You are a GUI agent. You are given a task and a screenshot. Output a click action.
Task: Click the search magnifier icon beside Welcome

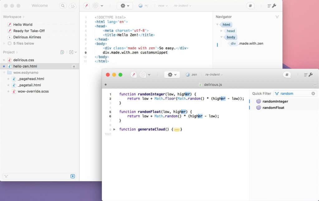63,6
